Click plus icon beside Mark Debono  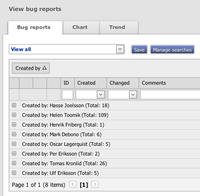point(14,134)
